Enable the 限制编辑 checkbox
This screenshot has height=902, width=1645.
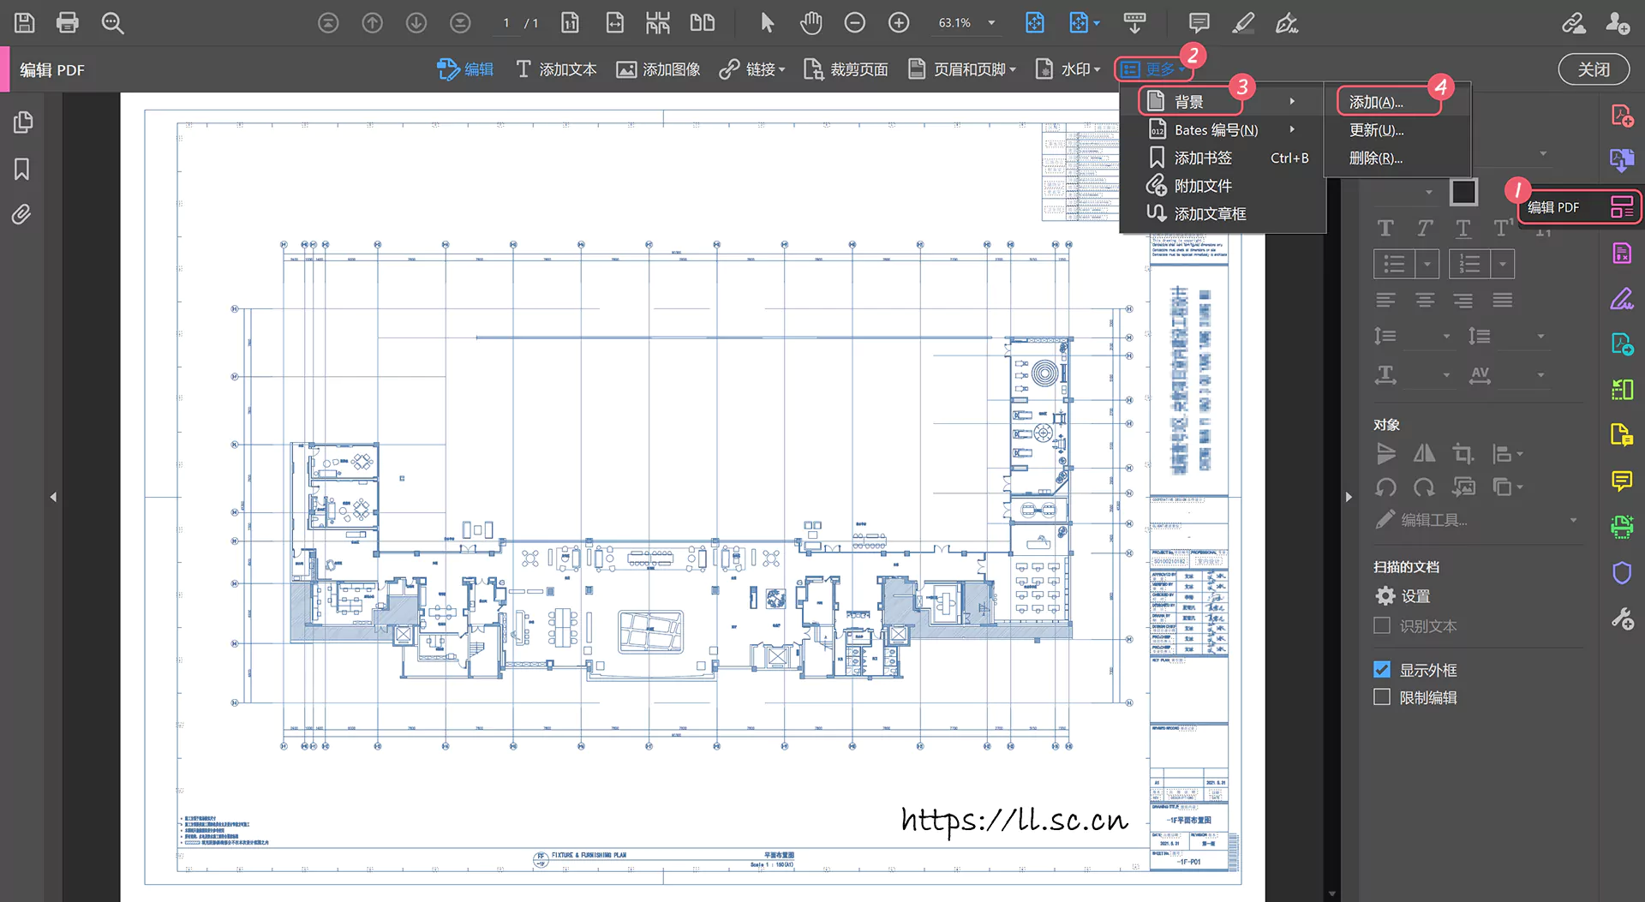[x=1382, y=697]
